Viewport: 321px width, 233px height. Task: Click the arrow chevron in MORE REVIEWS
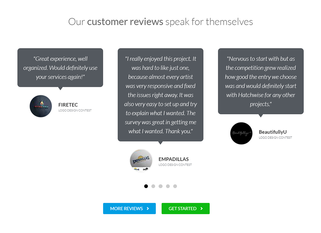[x=148, y=209]
